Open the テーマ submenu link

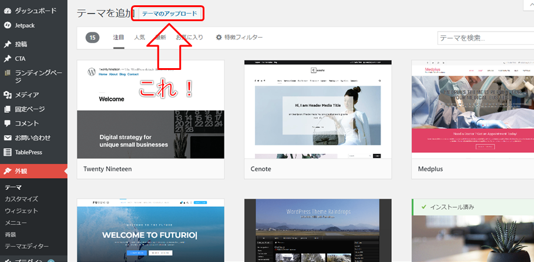click(13, 187)
